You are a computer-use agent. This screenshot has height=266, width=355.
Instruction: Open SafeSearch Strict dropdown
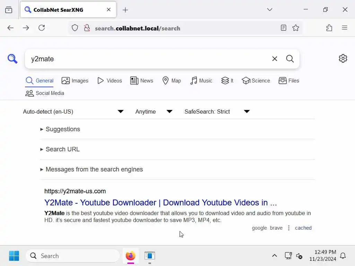[217, 112]
